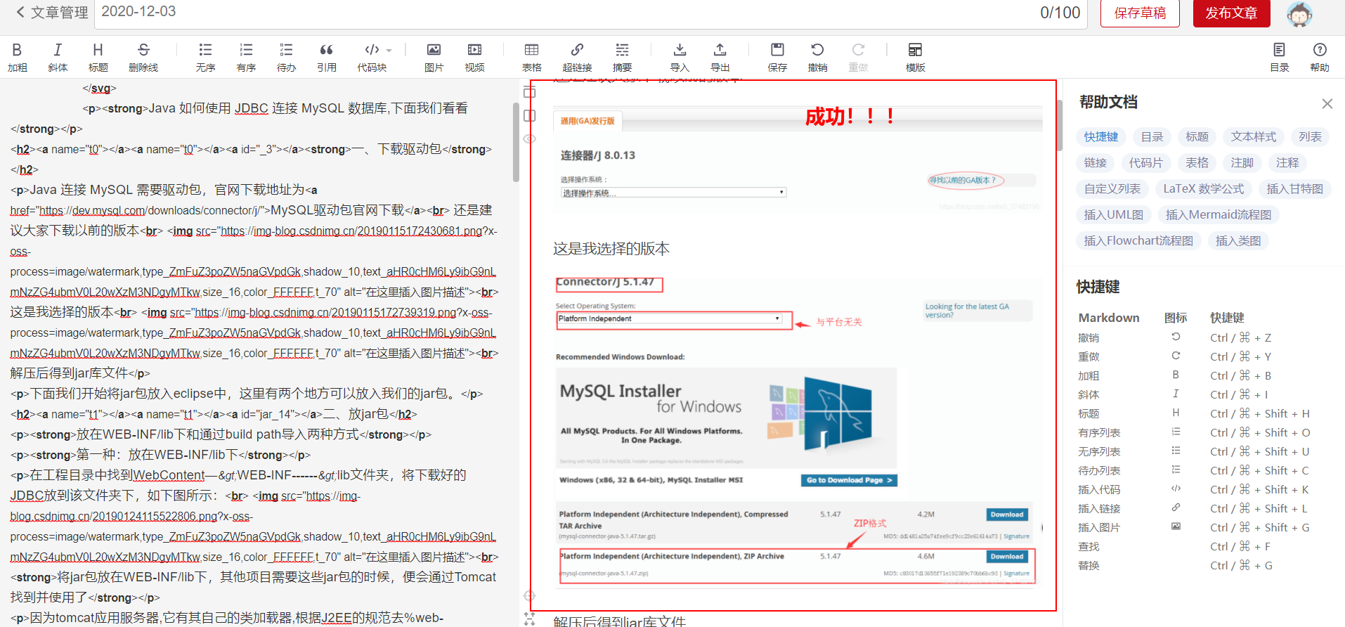Insert unordered list (无序)

point(205,57)
